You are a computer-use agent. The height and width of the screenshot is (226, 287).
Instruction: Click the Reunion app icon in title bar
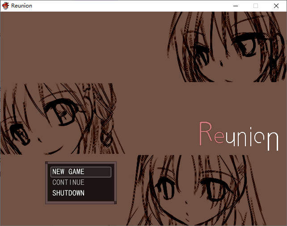6,6
